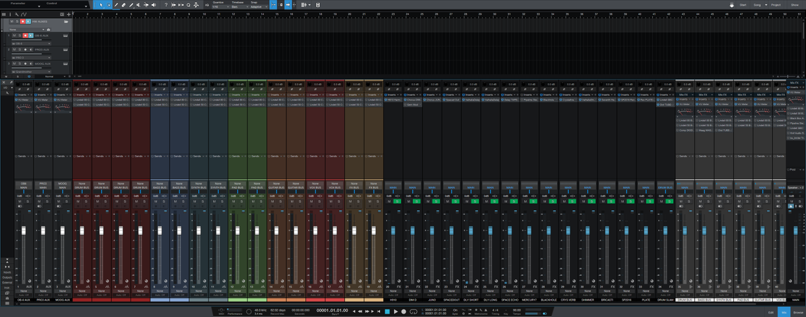
Task: Select the Paint (pencil) tool
Action: (x=131, y=5)
